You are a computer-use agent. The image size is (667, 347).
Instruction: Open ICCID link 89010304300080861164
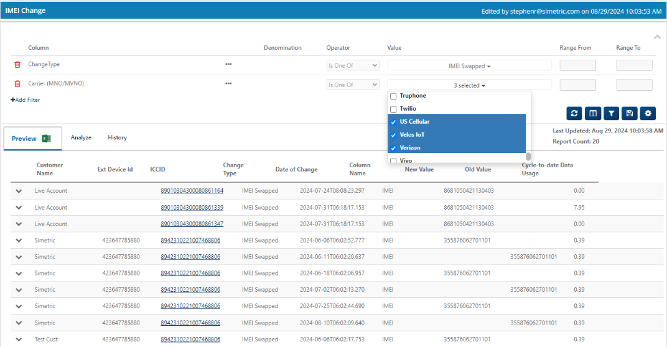pos(192,190)
